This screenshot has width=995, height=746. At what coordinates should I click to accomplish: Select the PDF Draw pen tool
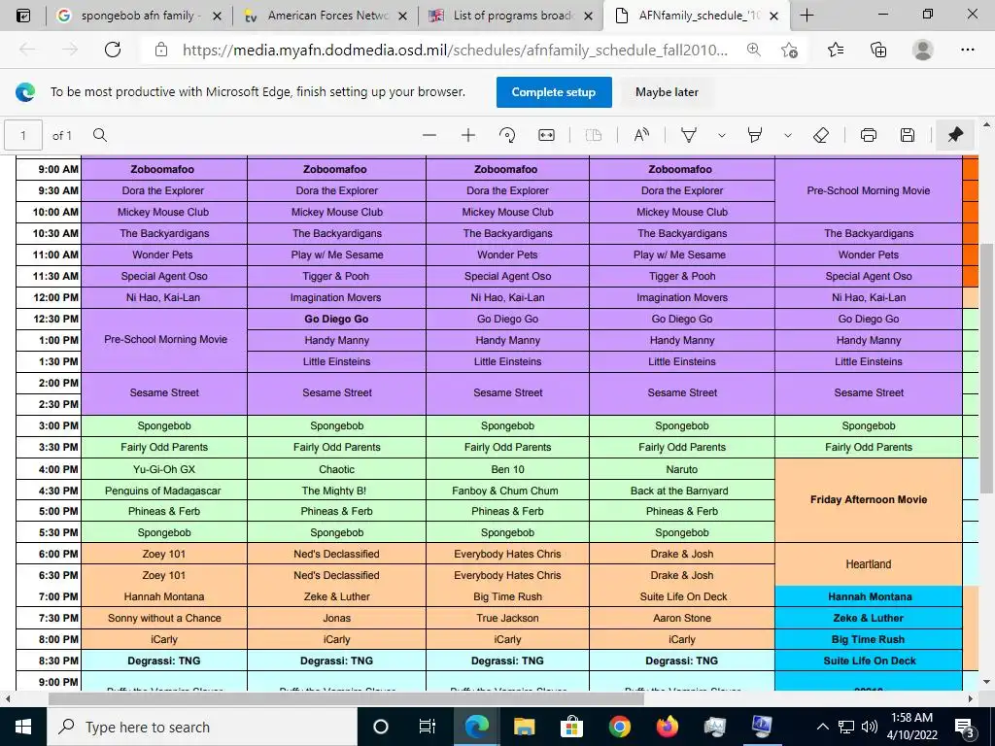pyautogui.click(x=689, y=135)
